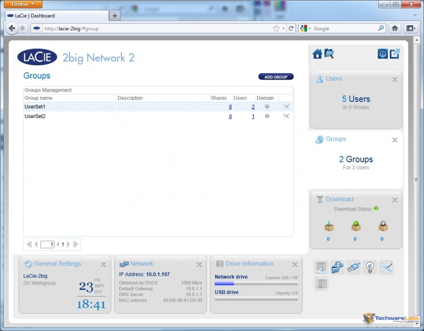Go to the next page of groups
Screen dimensions: 424x331
(68, 245)
